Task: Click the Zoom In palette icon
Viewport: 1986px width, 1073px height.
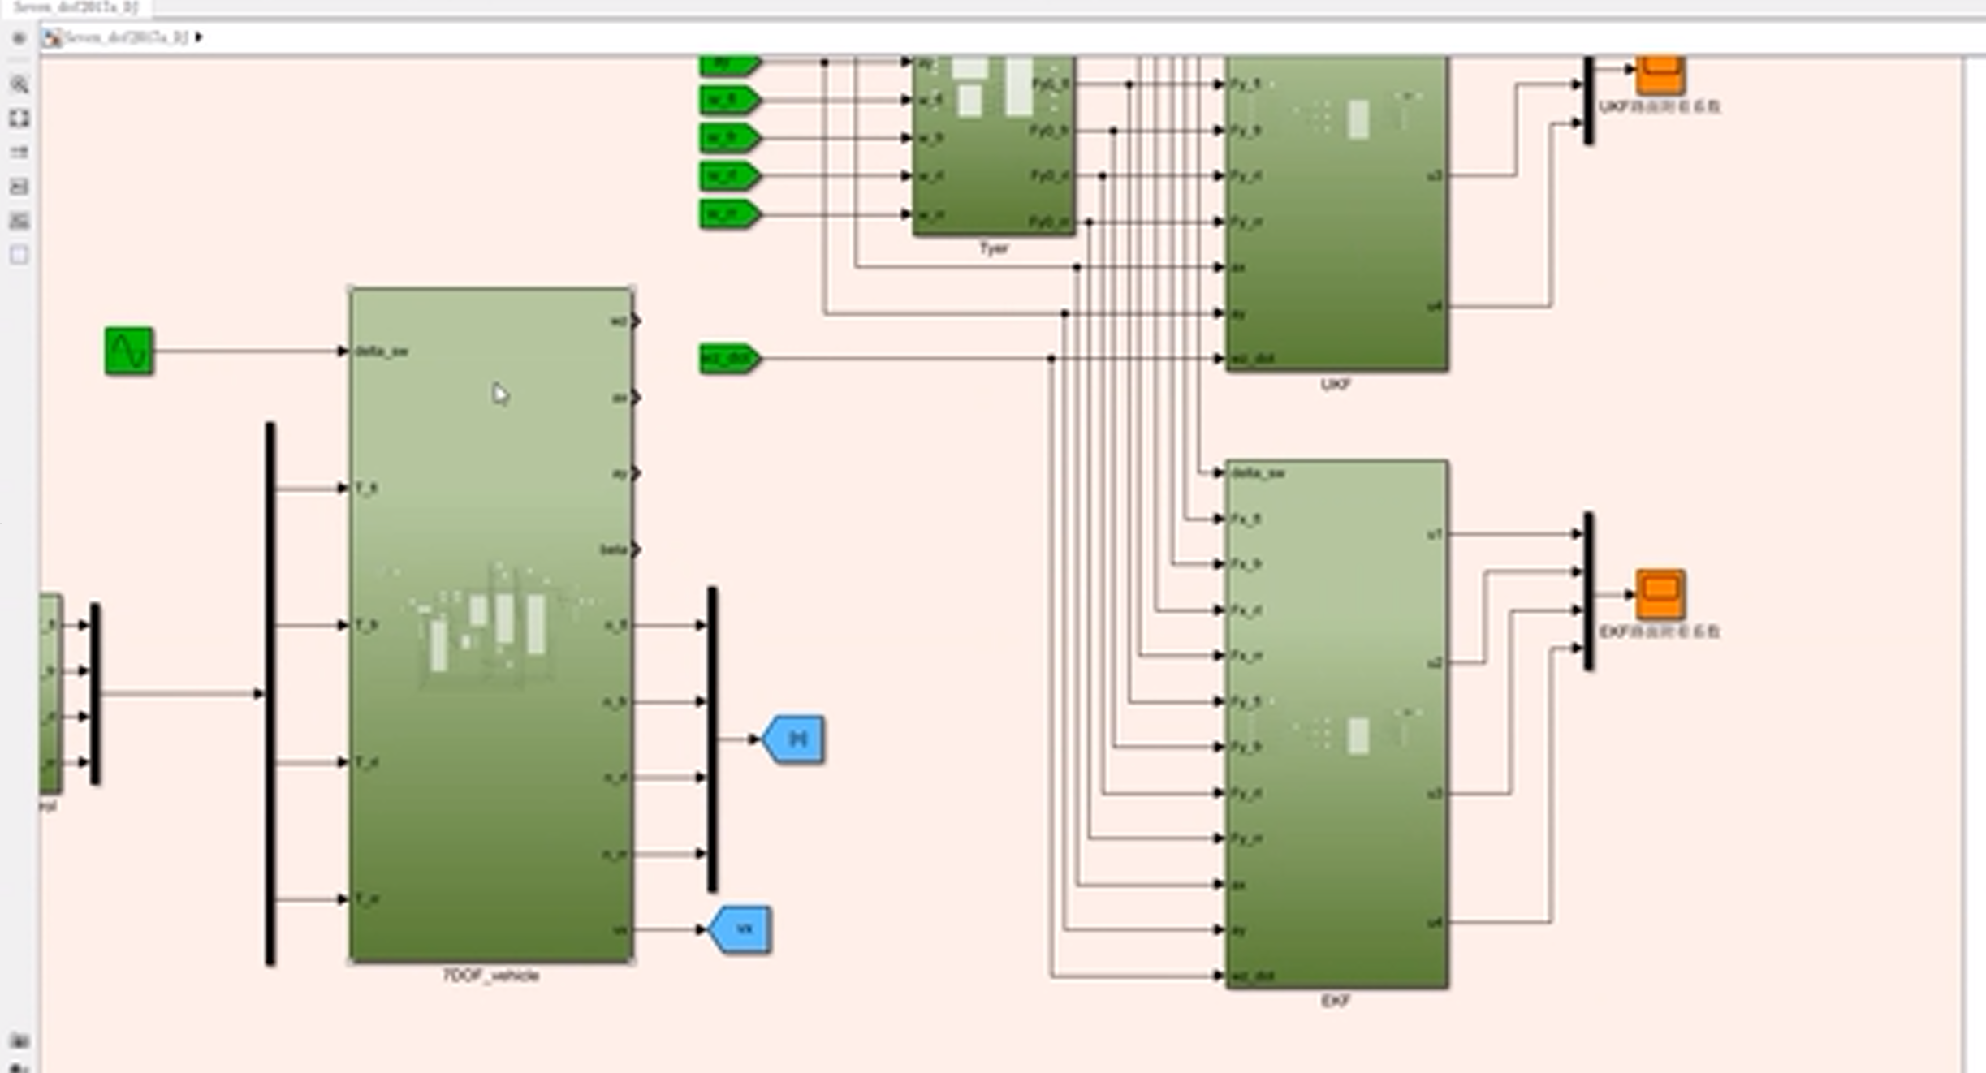Action: (19, 84)
